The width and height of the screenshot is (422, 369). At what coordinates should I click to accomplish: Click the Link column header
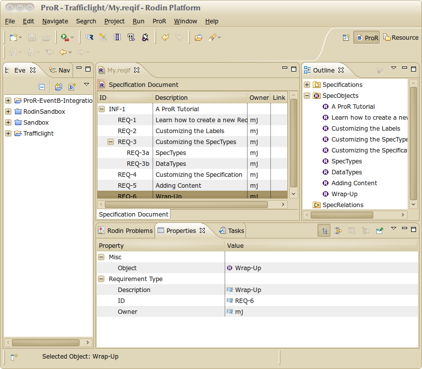pos(279,98)
